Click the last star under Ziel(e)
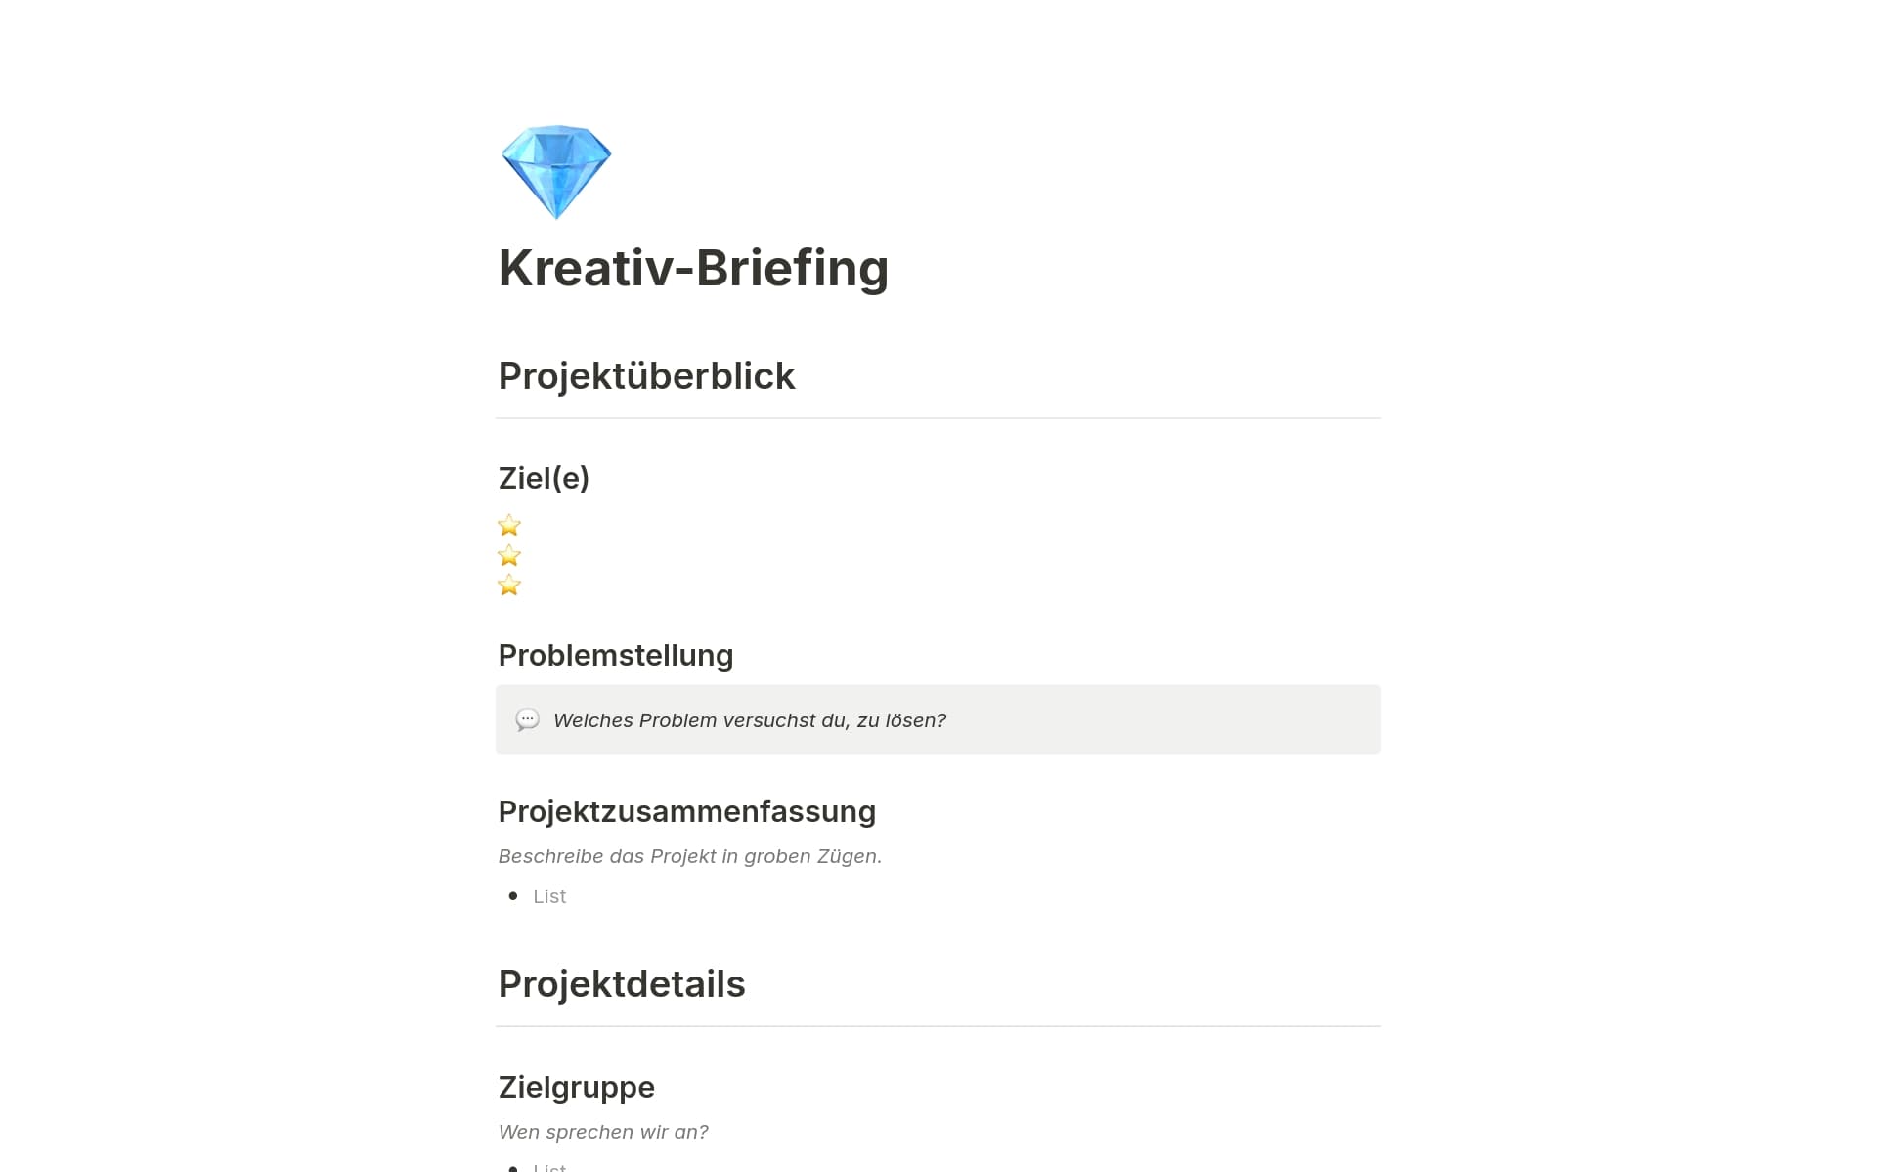Image resolution: width=1877 pixels, height=1172 pixels. [509, 586]
